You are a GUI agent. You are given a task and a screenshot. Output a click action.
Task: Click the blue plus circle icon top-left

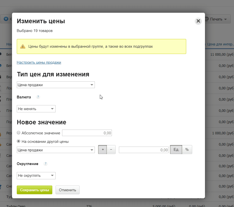[6, 19]
